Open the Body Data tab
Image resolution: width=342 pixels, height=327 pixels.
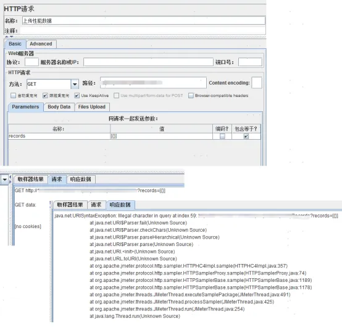[x=59, y=107]
